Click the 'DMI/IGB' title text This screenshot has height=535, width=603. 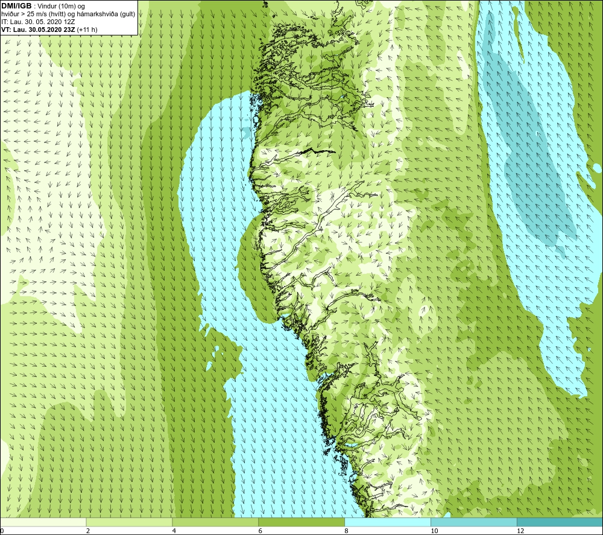(16, 6)
